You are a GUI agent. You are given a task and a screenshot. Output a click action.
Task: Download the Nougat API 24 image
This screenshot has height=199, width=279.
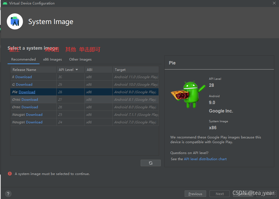click(x=34, y=122)
